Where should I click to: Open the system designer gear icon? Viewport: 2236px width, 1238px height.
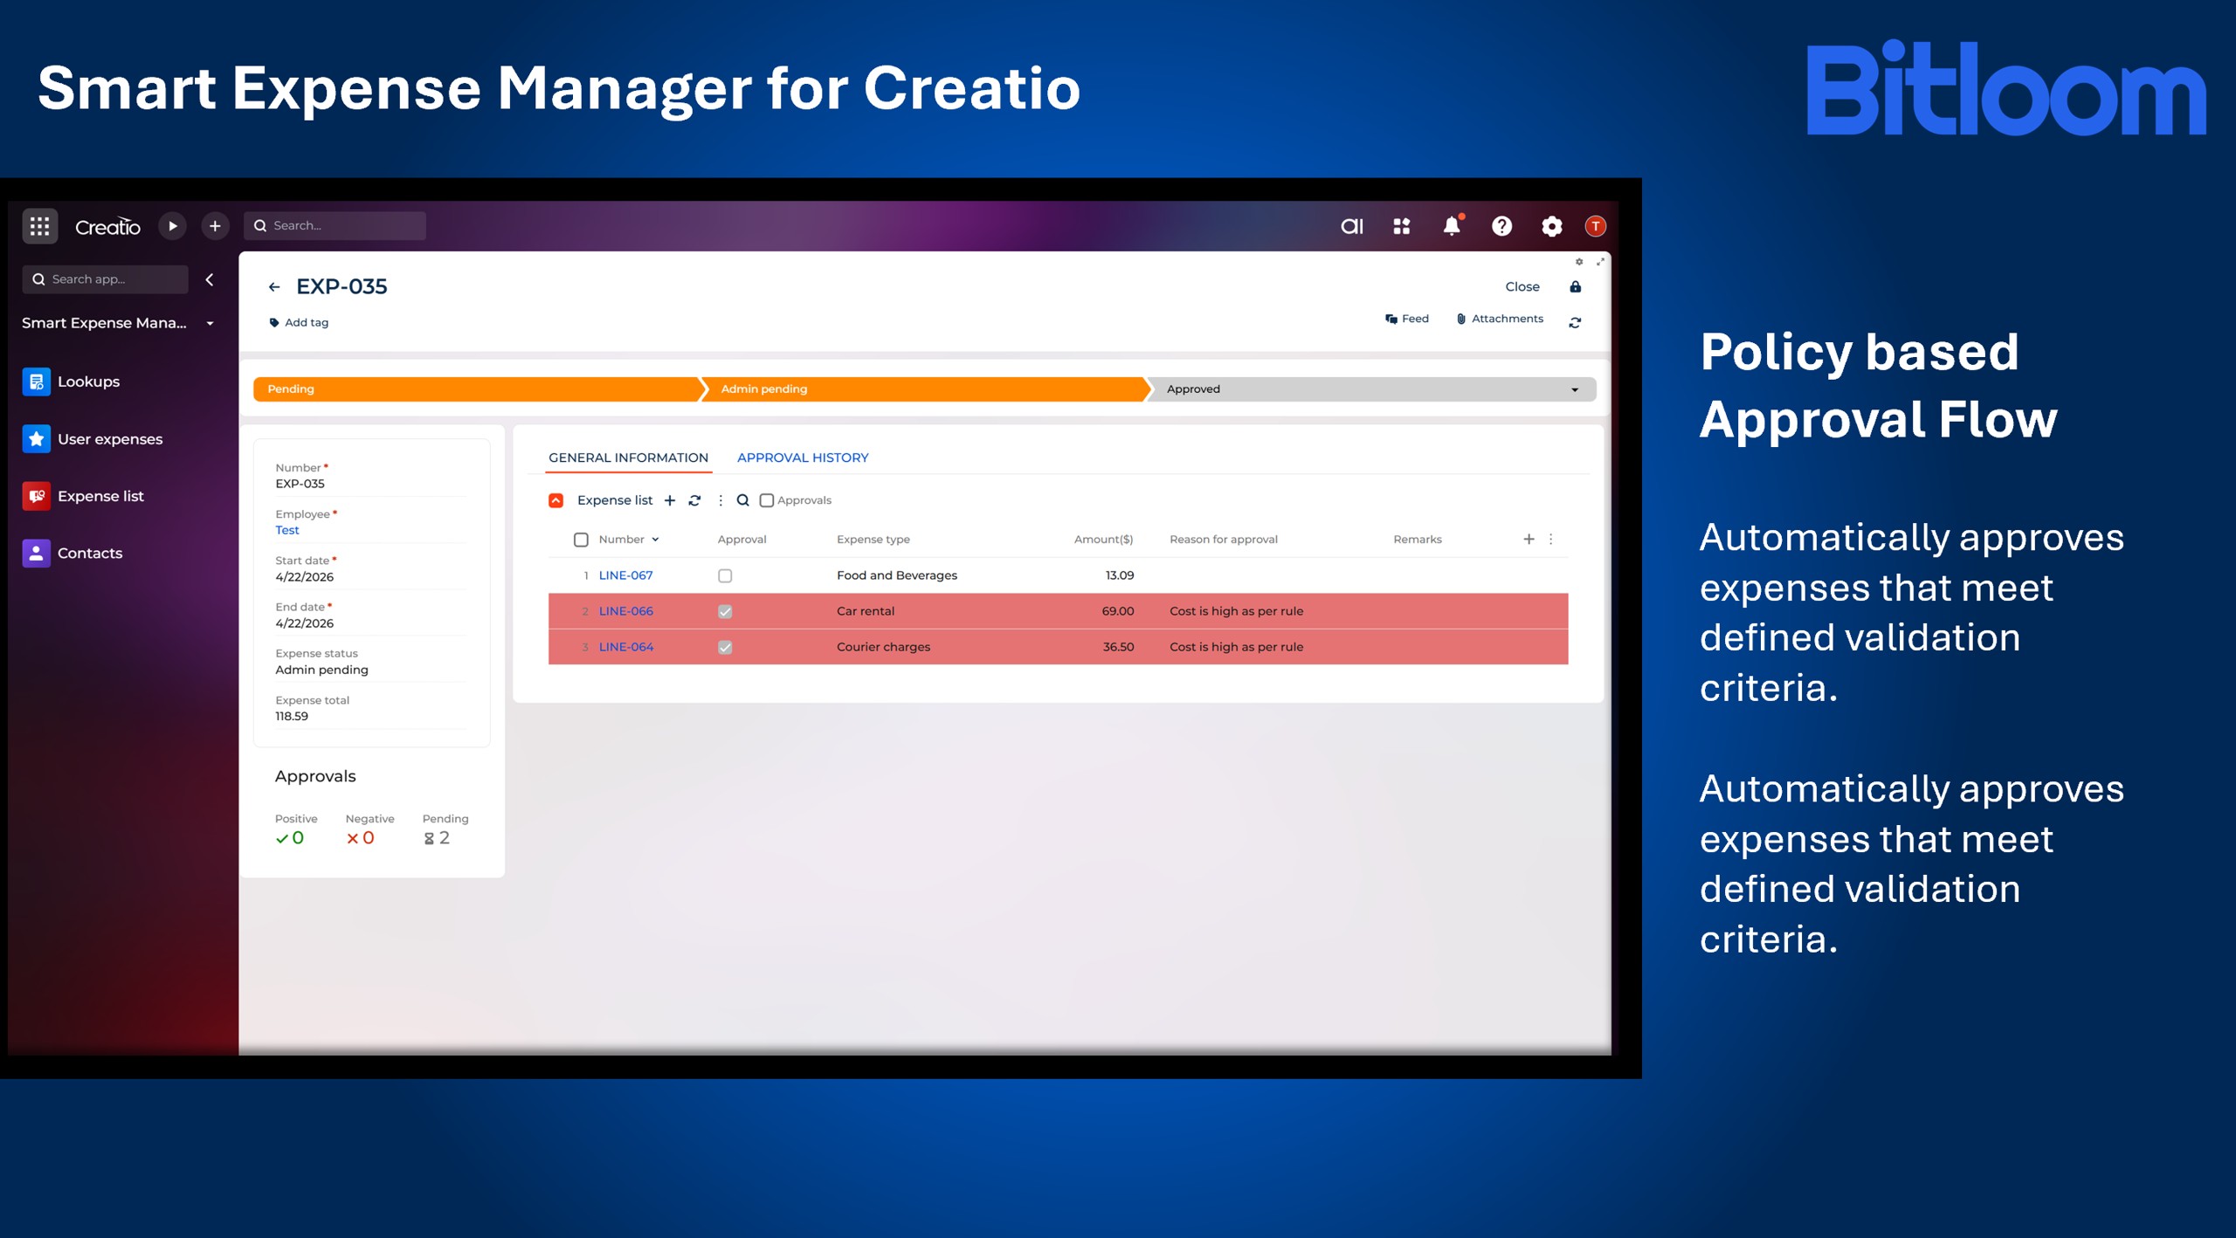click(1551, 226)
